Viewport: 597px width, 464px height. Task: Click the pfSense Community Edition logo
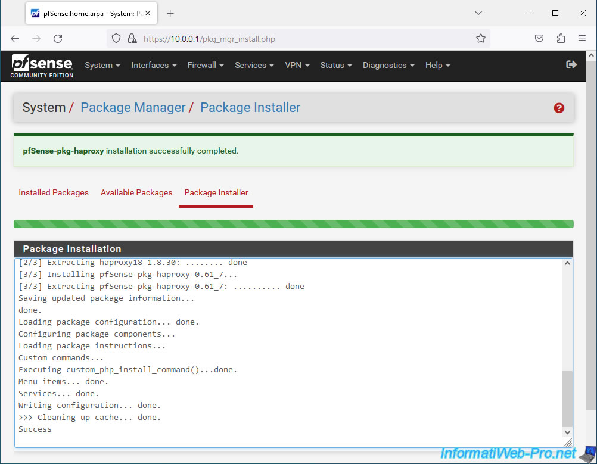point(42,66)
